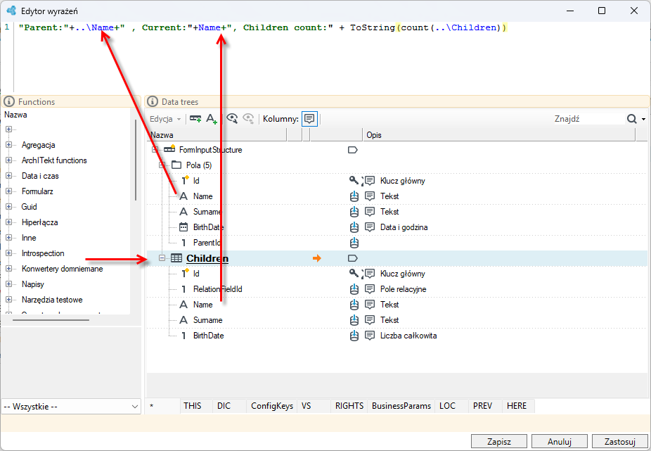Screen dimensions: 651x451
Task: Click the orange arrow in the Children row
Action: [x=317, y=258]
